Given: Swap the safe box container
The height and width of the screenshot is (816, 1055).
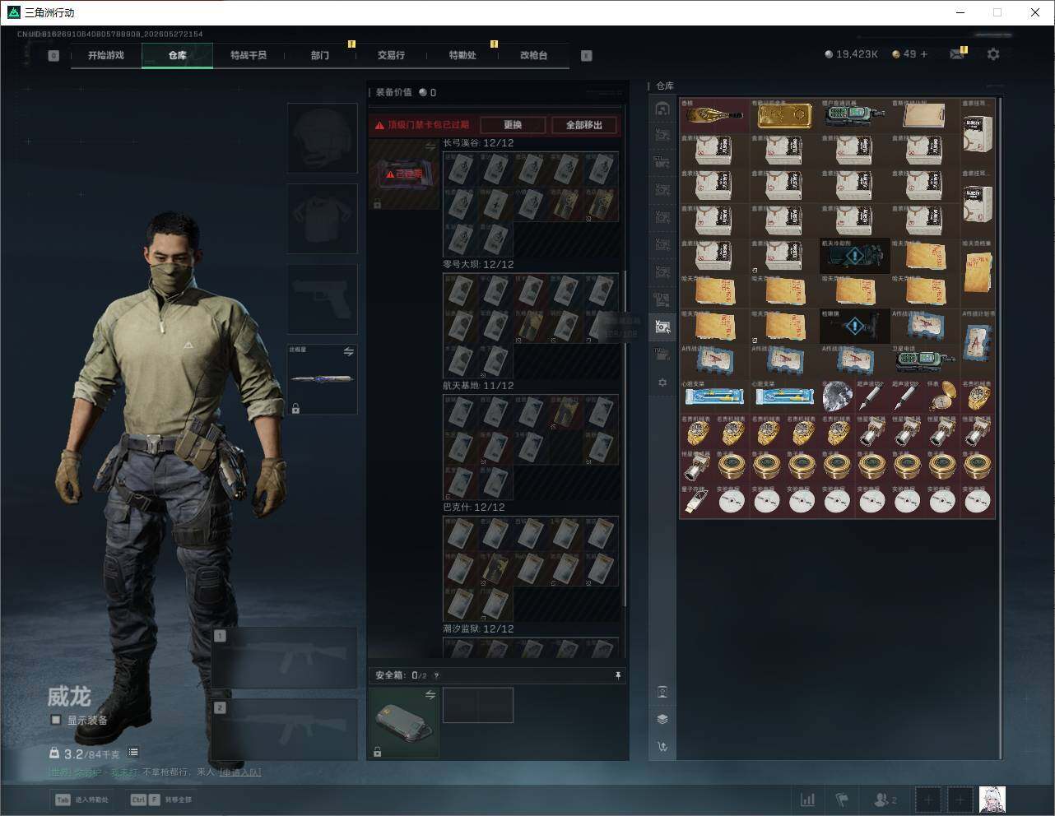Looking at the screenshot, I should [x=430, y=695].
